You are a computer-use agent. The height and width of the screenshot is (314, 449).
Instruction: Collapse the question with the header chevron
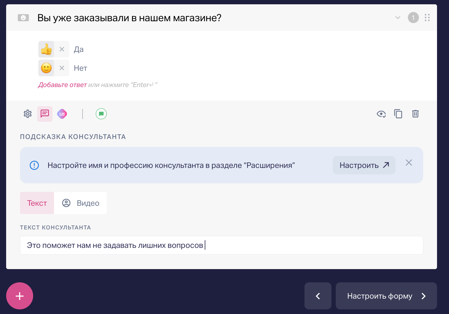(398, 18)
